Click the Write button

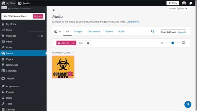[x=173, y=3]
